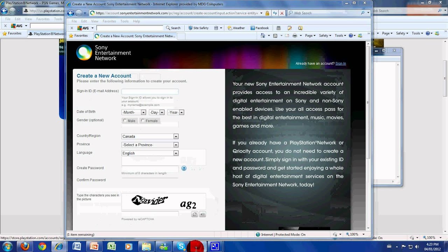
Task: Click in the Sign-In ID e-mail field
Action: [x=150, y=92]
